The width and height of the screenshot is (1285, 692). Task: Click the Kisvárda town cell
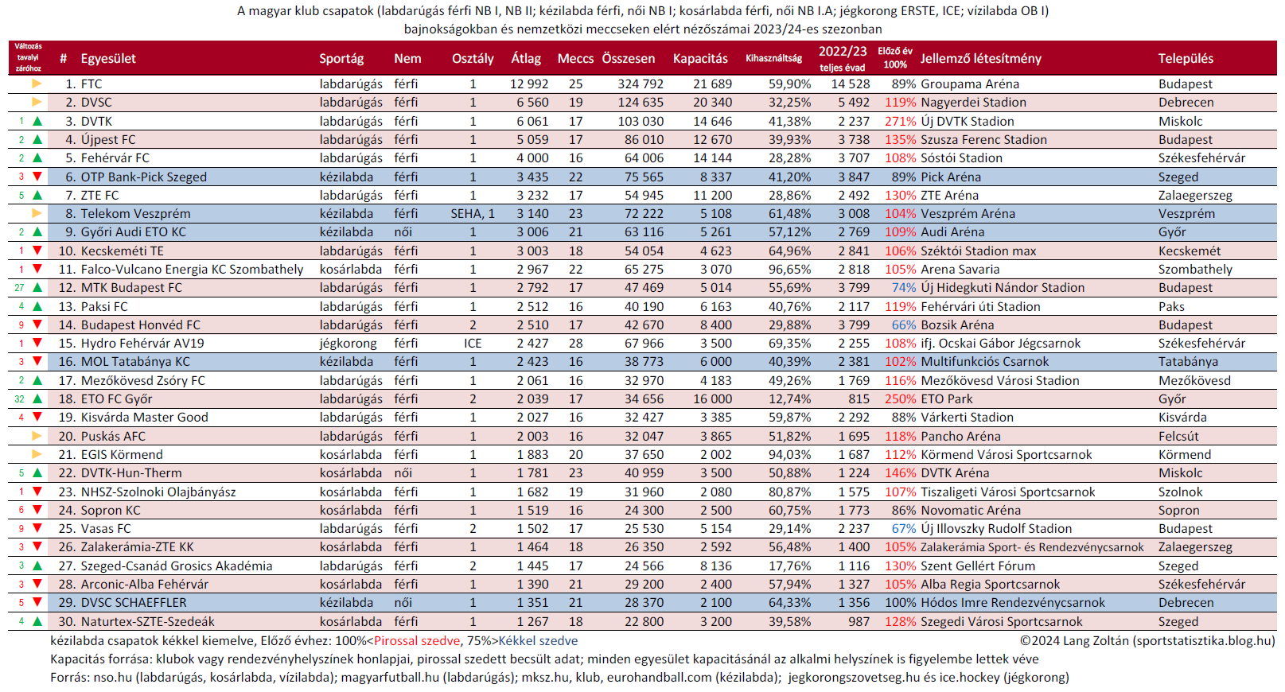click(1182, 417)
